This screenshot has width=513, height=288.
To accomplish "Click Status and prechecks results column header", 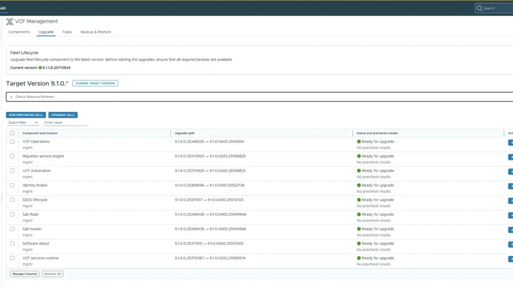I will coord(377,133).
